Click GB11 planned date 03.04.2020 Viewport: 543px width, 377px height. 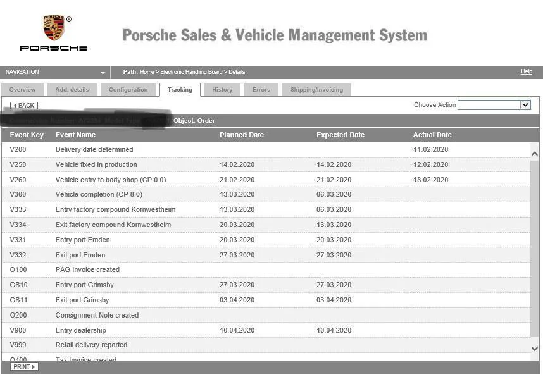pyautogui.click(x=237, y=300)
